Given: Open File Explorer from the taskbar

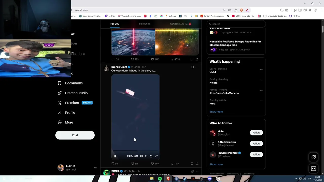Looking at the screenshot, I should pos(152,179).
